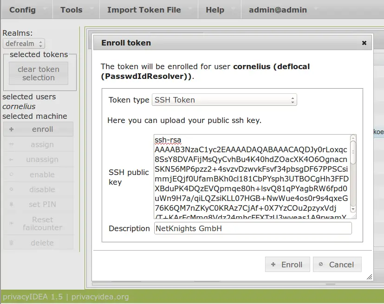Click inside the SSH public key textarea
This screenshot has height=304, width=384.
pyautogui.click(x=251, y=176)
